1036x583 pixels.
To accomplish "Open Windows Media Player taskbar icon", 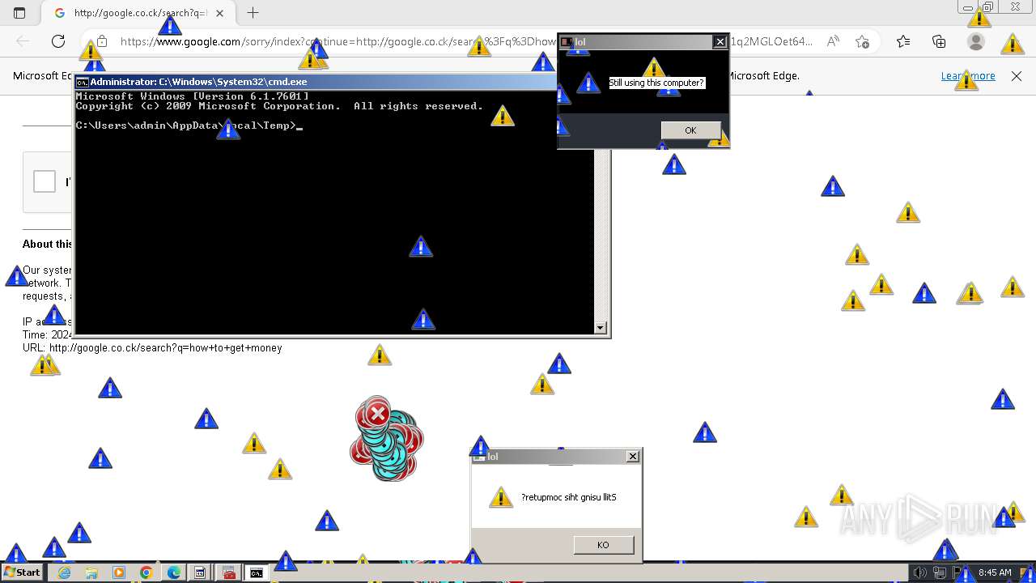I will point(119,572).
